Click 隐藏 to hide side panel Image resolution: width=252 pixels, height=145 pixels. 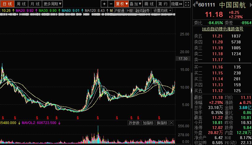click(177, 4)
